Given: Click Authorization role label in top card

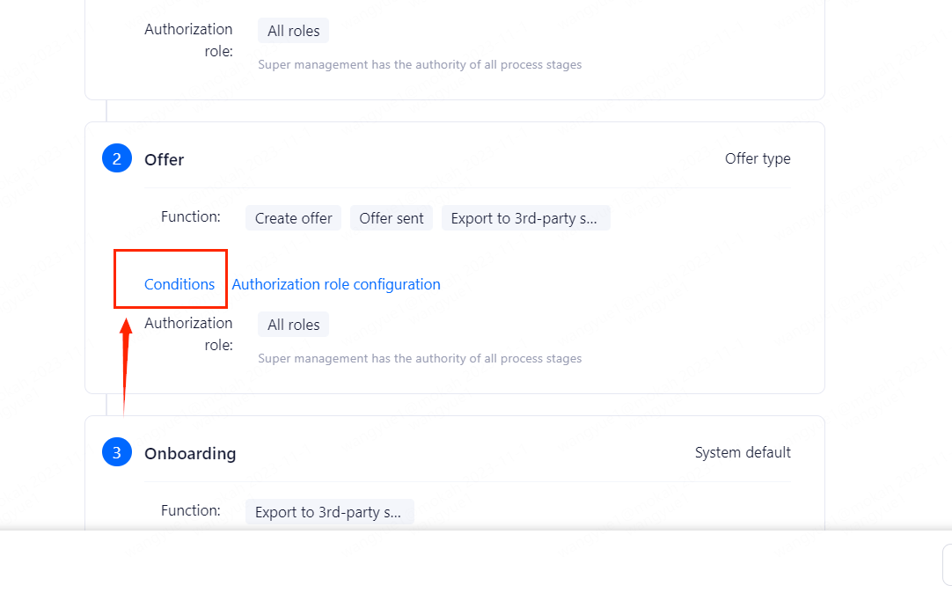Looking at the screenshot, I should click(188, 40).
